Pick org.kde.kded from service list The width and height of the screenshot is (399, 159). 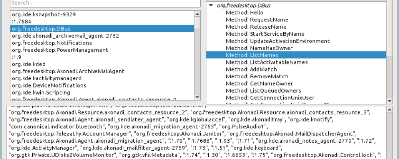(28, 64)
